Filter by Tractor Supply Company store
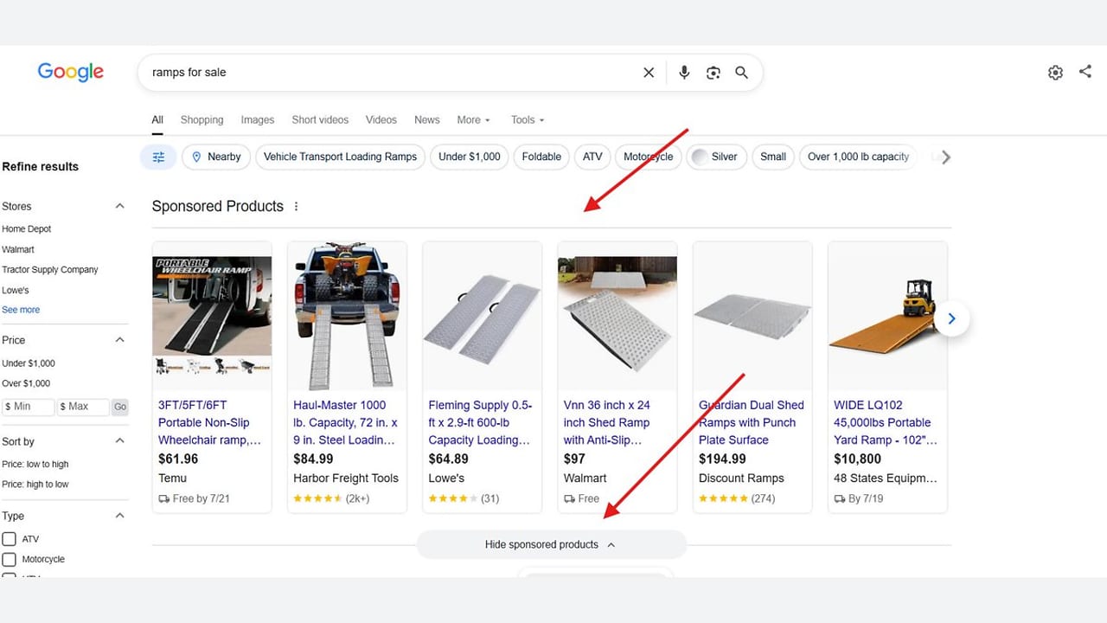The width and height of the screenshot is (1107, 623). [50, 270]
